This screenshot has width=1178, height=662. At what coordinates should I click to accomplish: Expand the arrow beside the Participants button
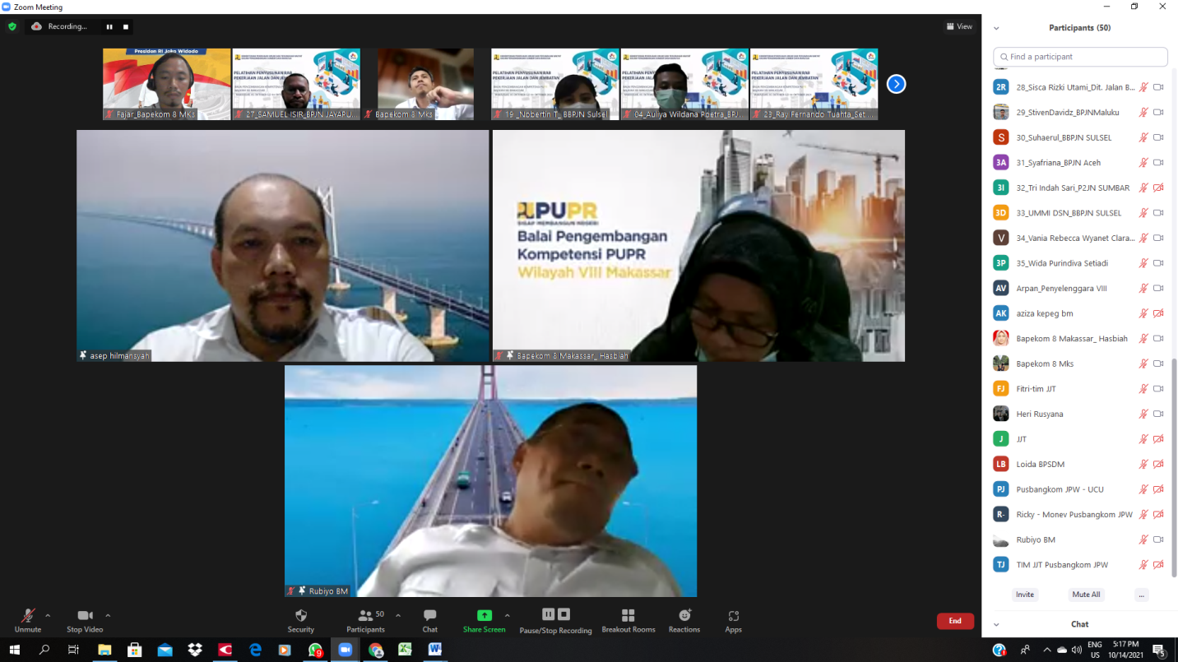[398, 615]
